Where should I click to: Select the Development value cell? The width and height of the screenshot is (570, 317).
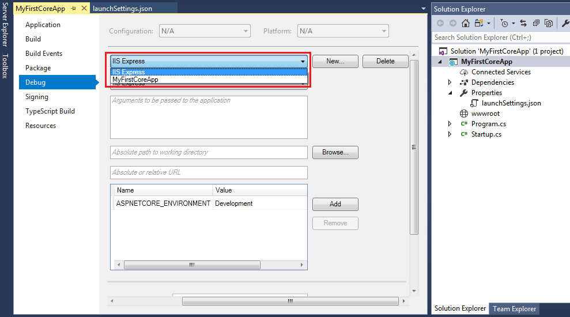pos(260,203)
